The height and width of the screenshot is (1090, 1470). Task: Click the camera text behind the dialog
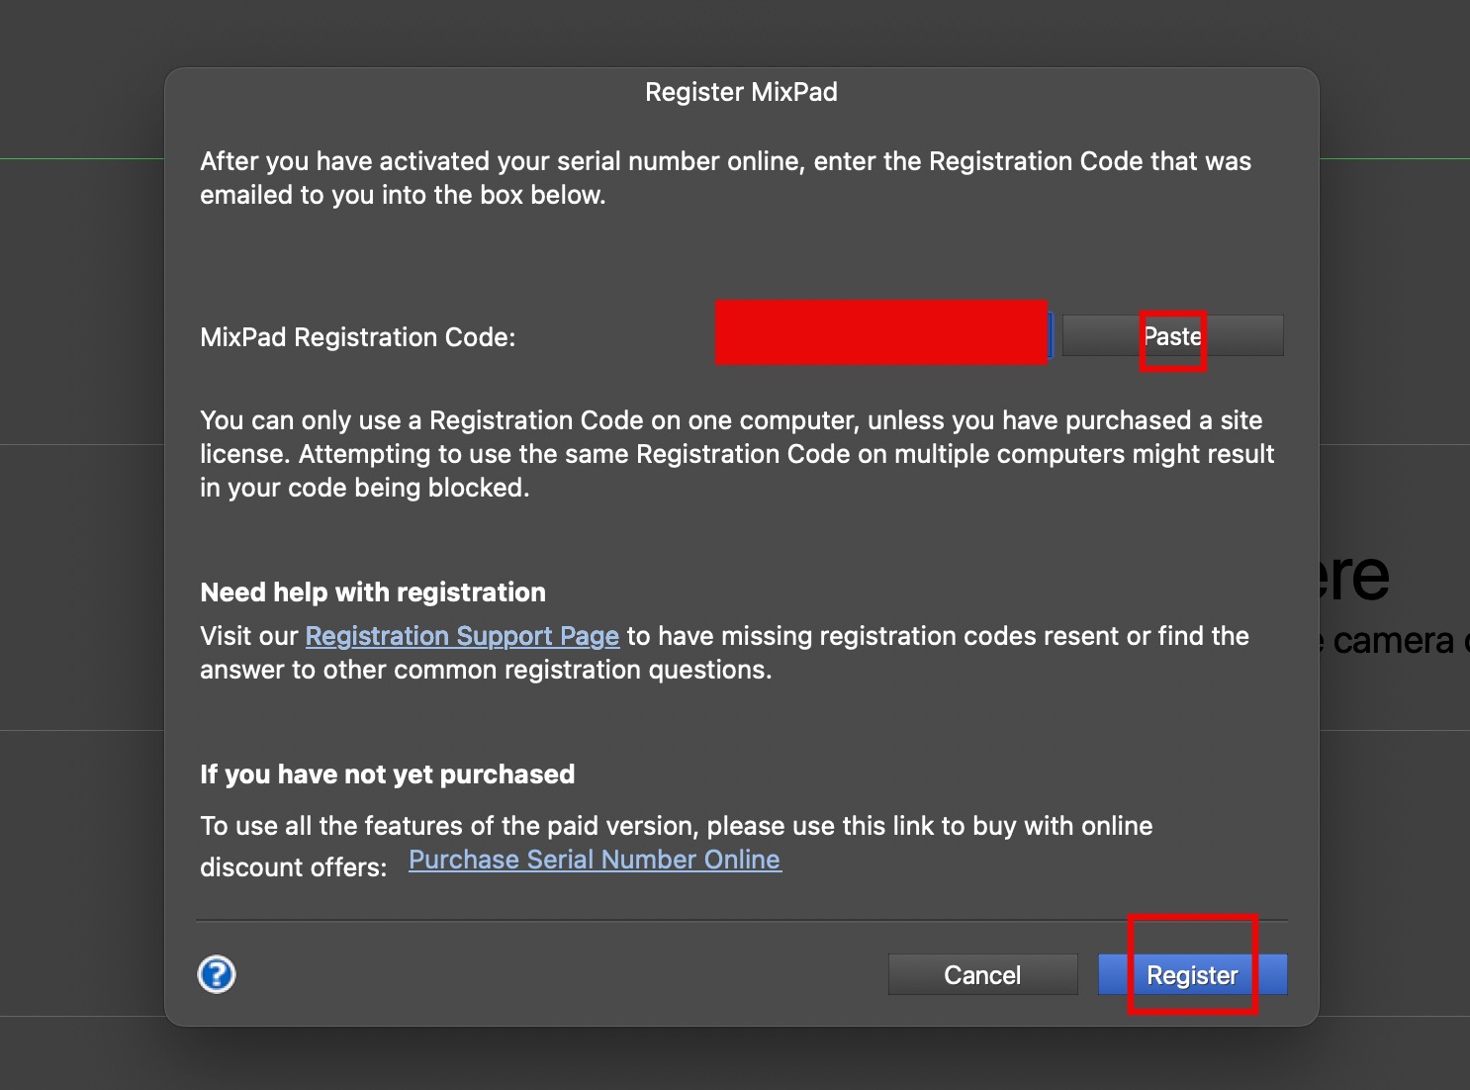[1393, 641]
